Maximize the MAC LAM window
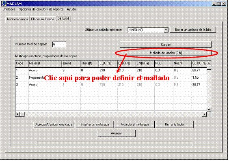Viewport: 229px width, 161px height. click(218, 4)
